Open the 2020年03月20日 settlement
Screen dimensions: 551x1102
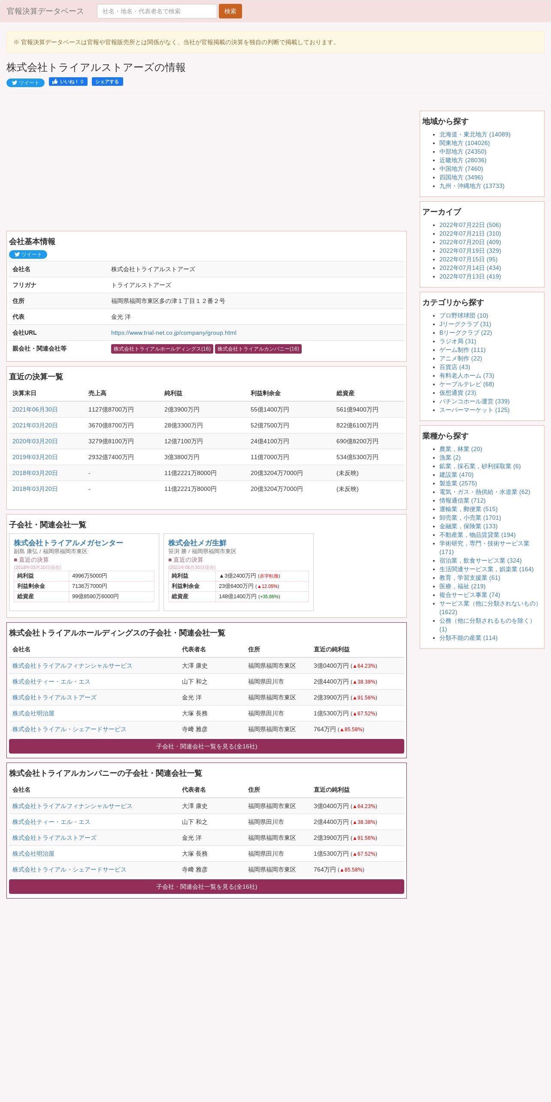tap(35, 441)
